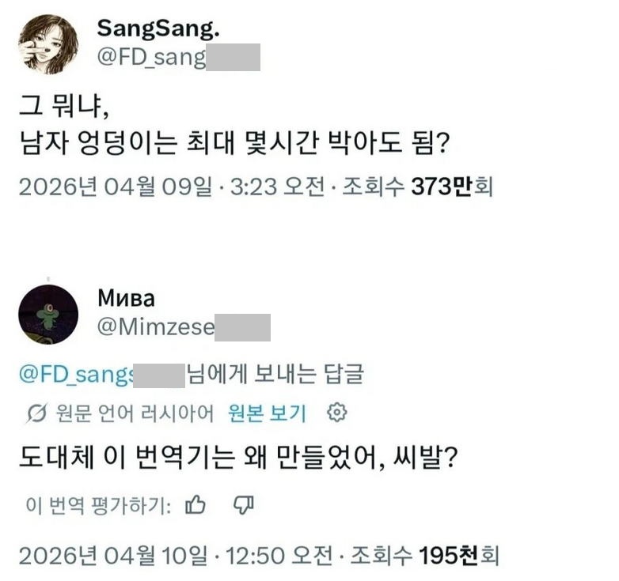Screen dimensions: 619x581
Task: Click the @Mimzese handle under Мива
Action: (155, 327)
